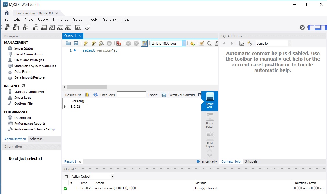Toggle sidebar panel visibility
The height and width of the screenshot is (194, 327).
(x=311, y=27)
